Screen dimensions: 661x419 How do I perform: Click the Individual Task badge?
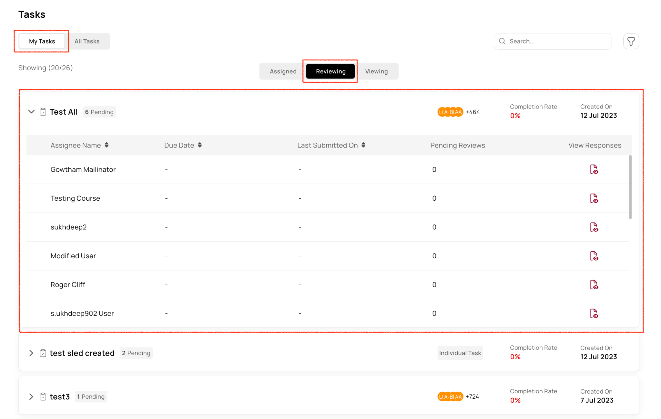[460, 353]
